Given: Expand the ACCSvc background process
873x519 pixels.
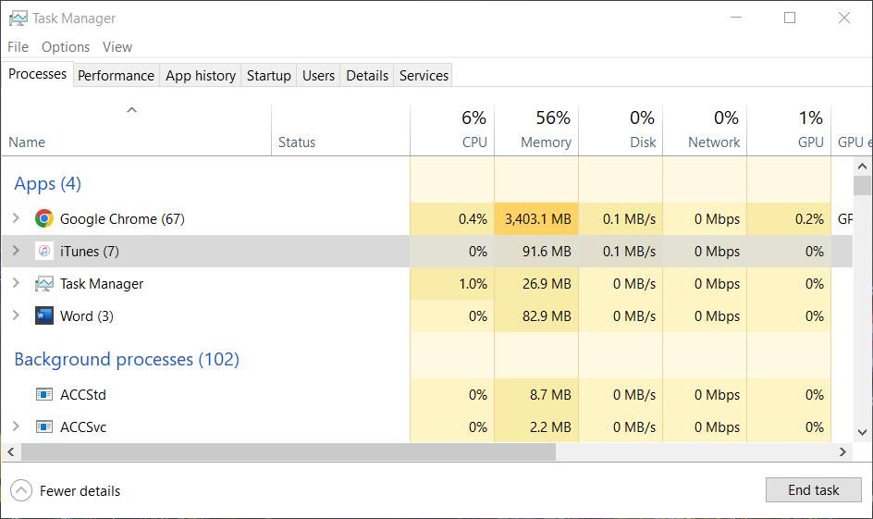Looking at the screenshot, I should click(x=16, y=427).
